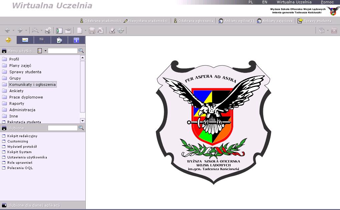Click the back arrow toolbar icon
This screenshot has height=210, width=340.
coord(7,30)
